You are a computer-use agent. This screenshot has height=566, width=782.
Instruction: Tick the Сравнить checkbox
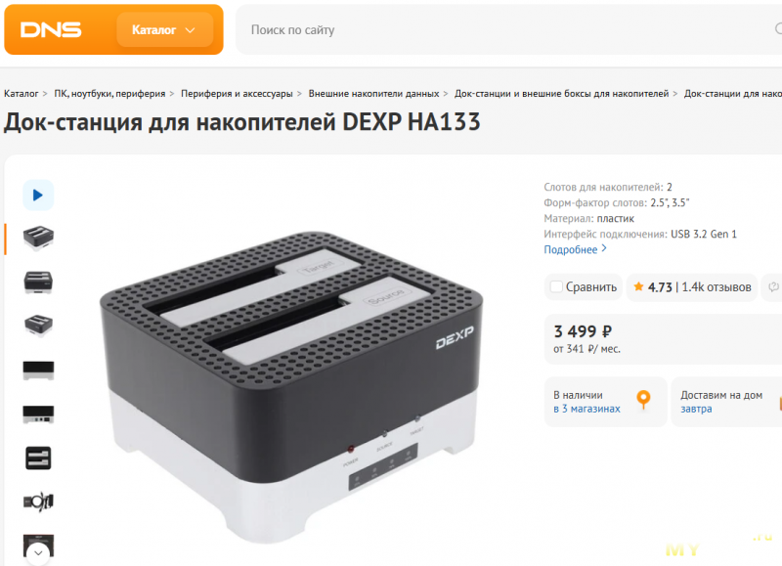click(x=556, y=286)
